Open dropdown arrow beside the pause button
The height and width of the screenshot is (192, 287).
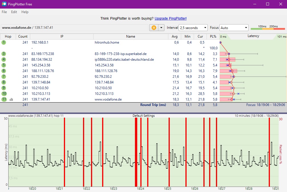(x=161, y=28)
